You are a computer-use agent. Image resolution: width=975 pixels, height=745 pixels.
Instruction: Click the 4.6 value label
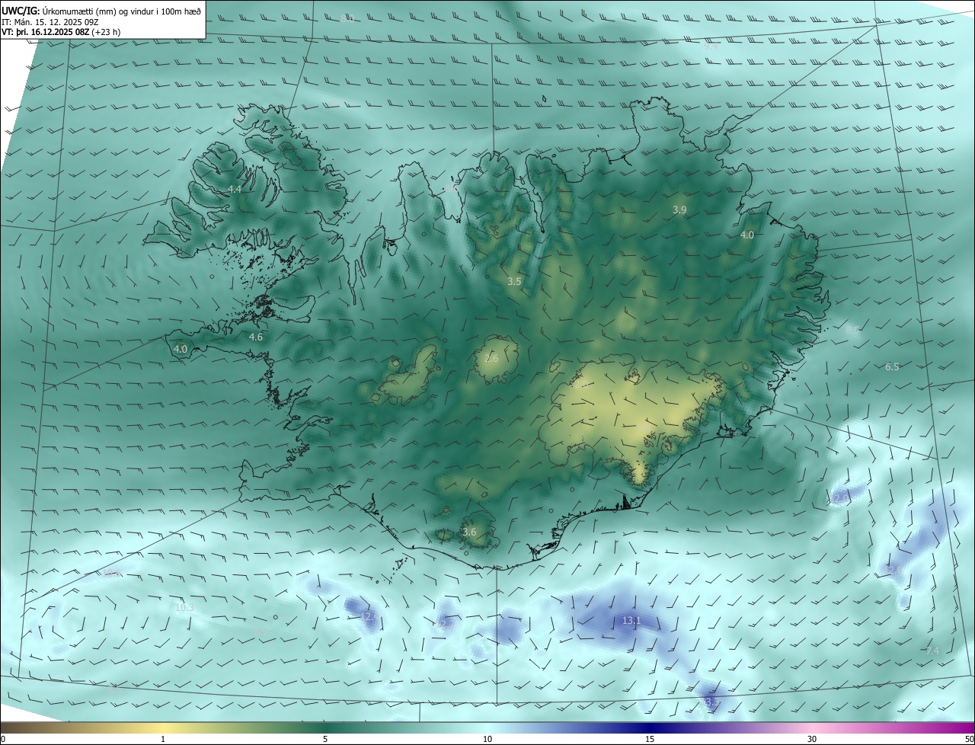[x=256, y=337]
